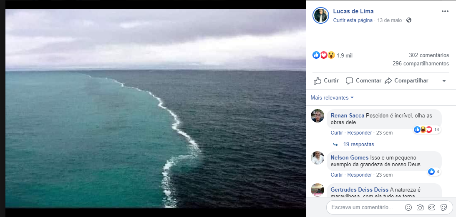Open the Mais relevantes sort dropdown
Viewport: 456px width, 217px height.
332,98
